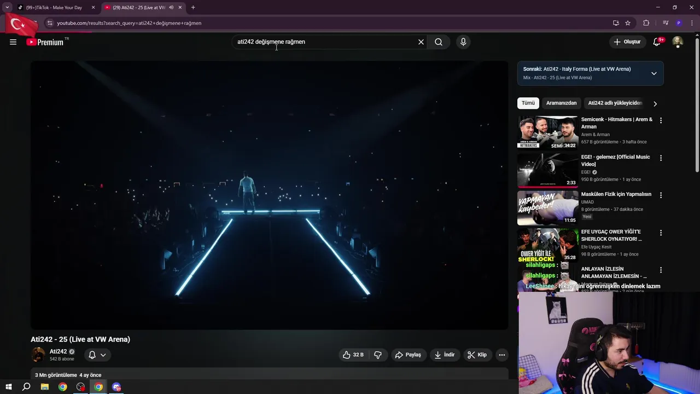Screen dimensions: 700x394
Task: Open the YouTube hamburger guide menu
Action: pos(13,42)
